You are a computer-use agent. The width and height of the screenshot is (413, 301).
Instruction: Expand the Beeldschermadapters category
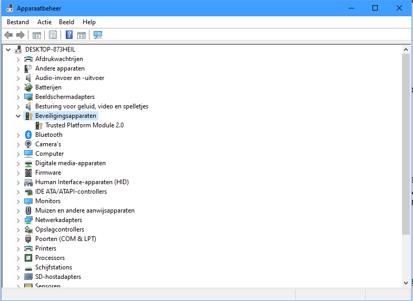click(x=18, y=97)
